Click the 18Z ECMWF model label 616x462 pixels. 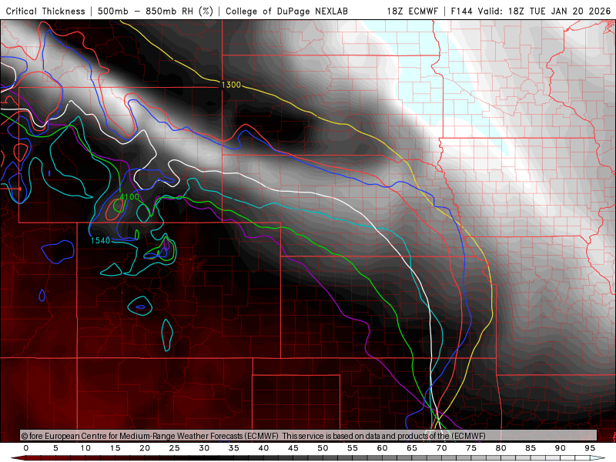(412, 11)
